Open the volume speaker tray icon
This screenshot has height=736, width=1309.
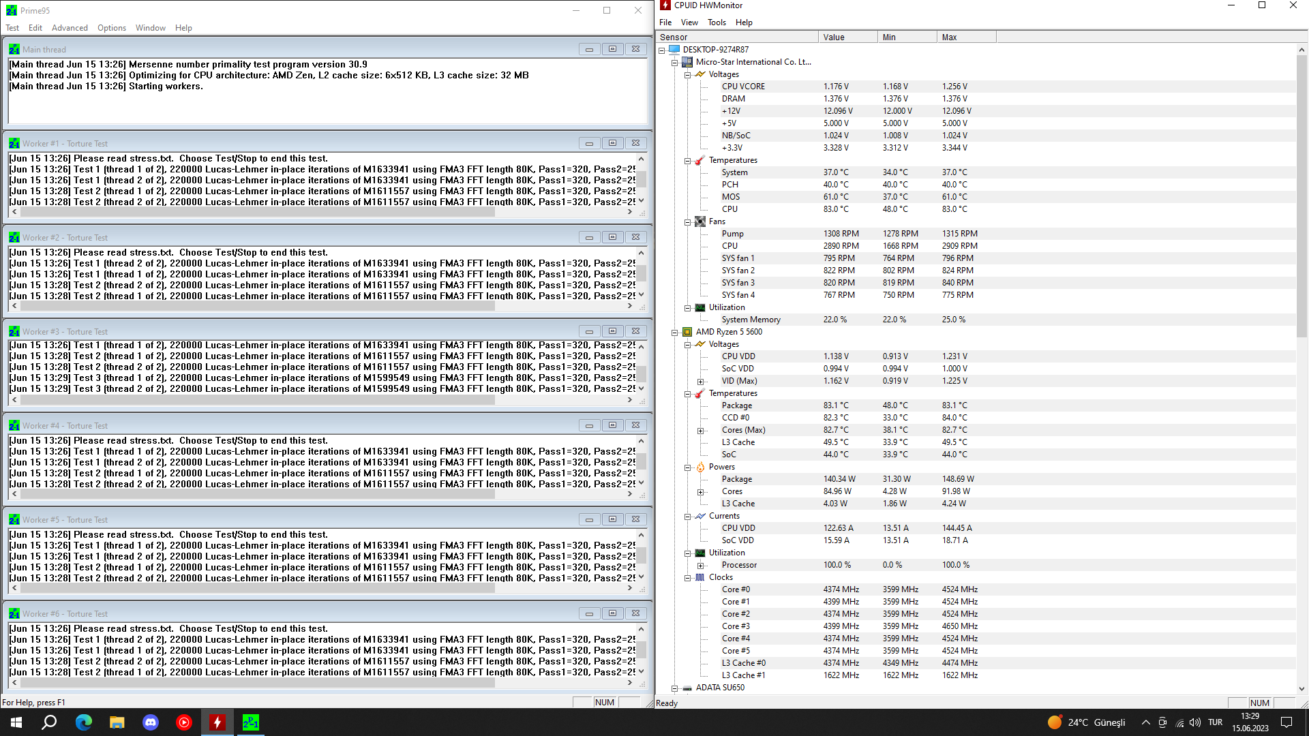click(1194, 722)
